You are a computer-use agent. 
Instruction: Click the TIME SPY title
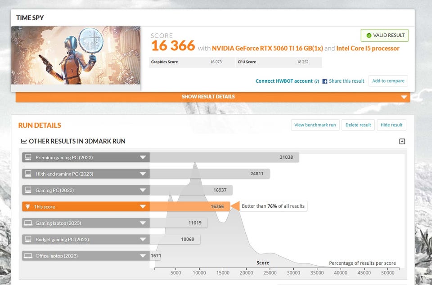click(30, 18)
